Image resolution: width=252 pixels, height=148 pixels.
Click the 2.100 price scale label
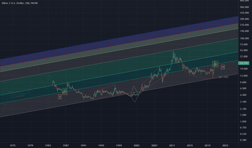click(x=243, y=109)
